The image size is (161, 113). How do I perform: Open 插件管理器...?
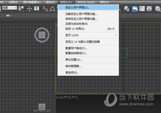point(88,66)
